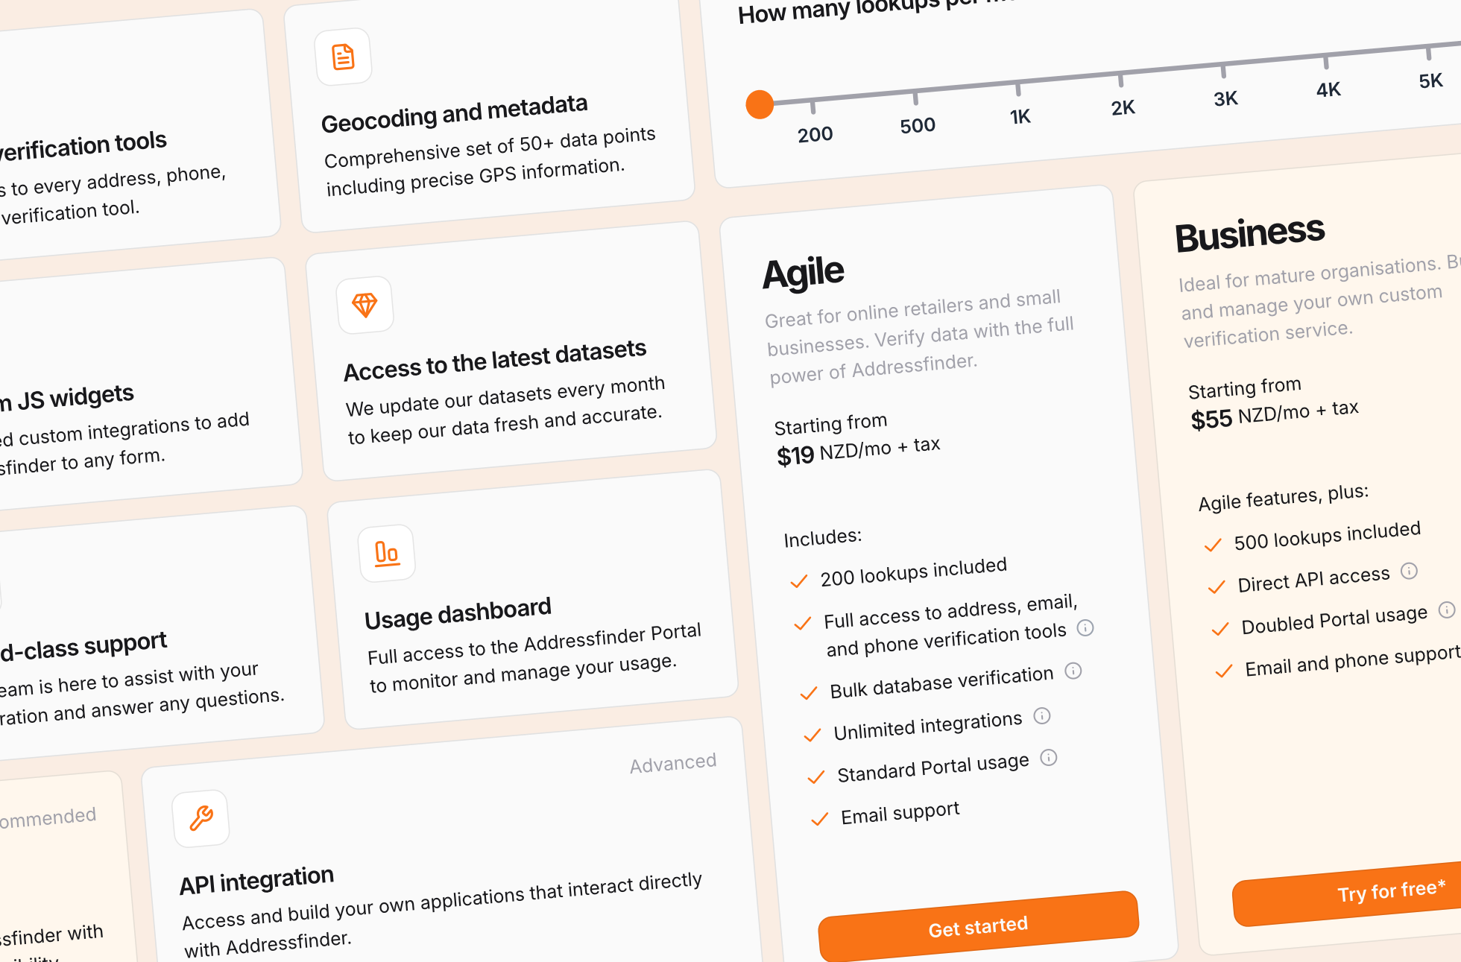Viewport: 1461px width, 962px height.
Task: Click the Advanced badge above API integration
Action: click(x=672, y=762)
